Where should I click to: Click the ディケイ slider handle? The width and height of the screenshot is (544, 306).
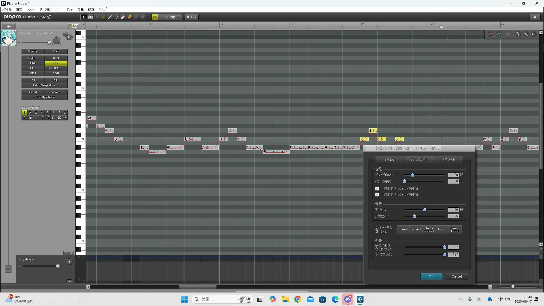(x=425, y=210)
